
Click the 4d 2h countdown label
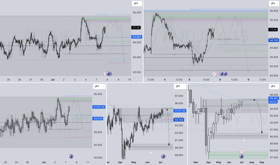[x=273, y=102]
